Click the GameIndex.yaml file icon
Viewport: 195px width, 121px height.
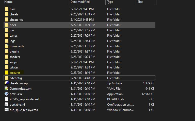point(6,88)
